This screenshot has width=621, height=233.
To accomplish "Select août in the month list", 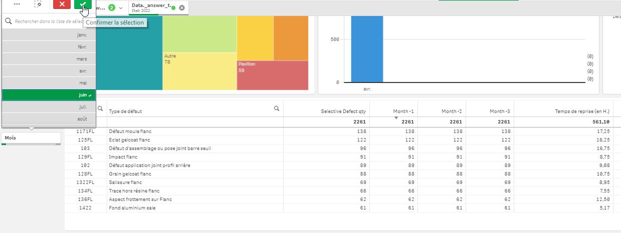I will tap(45, 119).
